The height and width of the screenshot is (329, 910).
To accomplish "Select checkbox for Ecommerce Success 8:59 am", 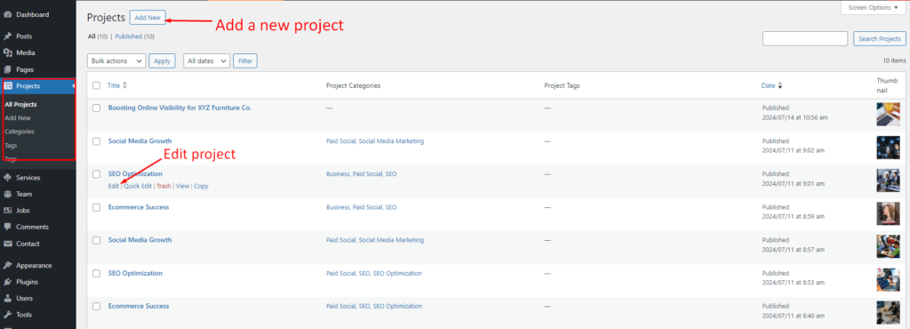I will coord(96,207).
